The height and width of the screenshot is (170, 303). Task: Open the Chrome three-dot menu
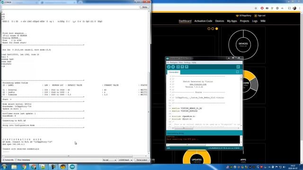coord(300,8)
